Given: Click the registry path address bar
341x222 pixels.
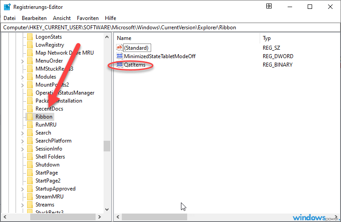Looking at the screenshot, I should click(171, 28).
